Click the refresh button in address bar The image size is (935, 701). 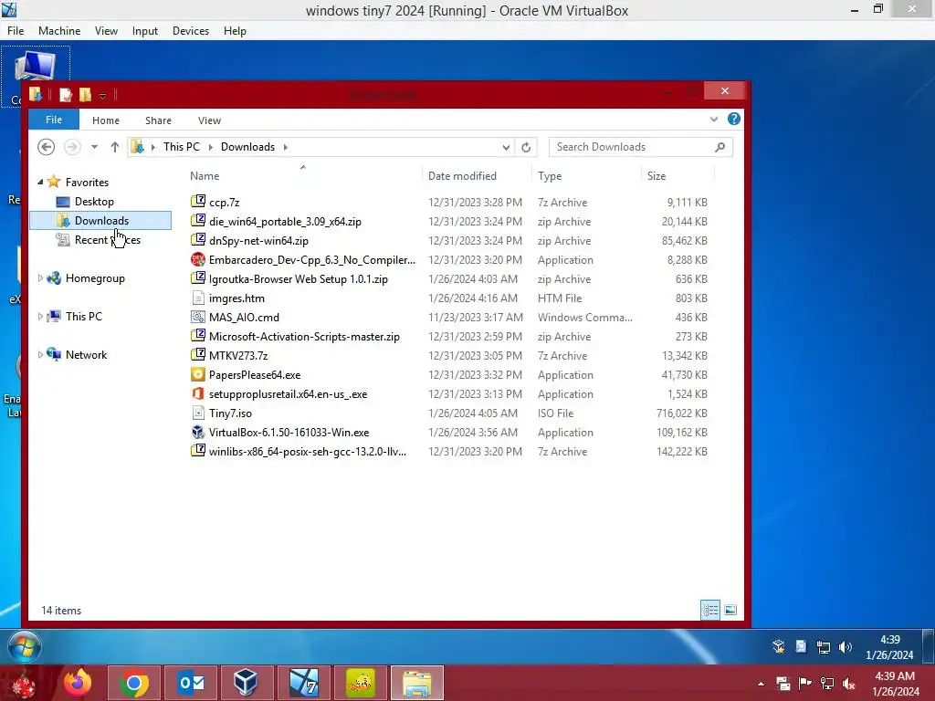(526, 147)
